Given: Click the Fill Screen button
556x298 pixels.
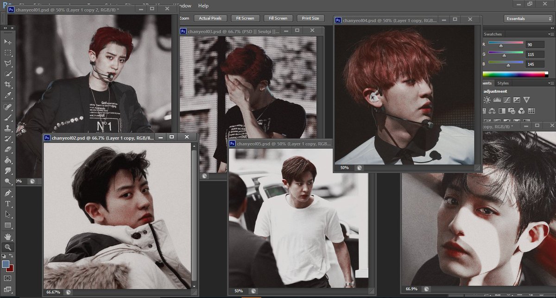Looking at the screenshot, I should tap(278, 19).
